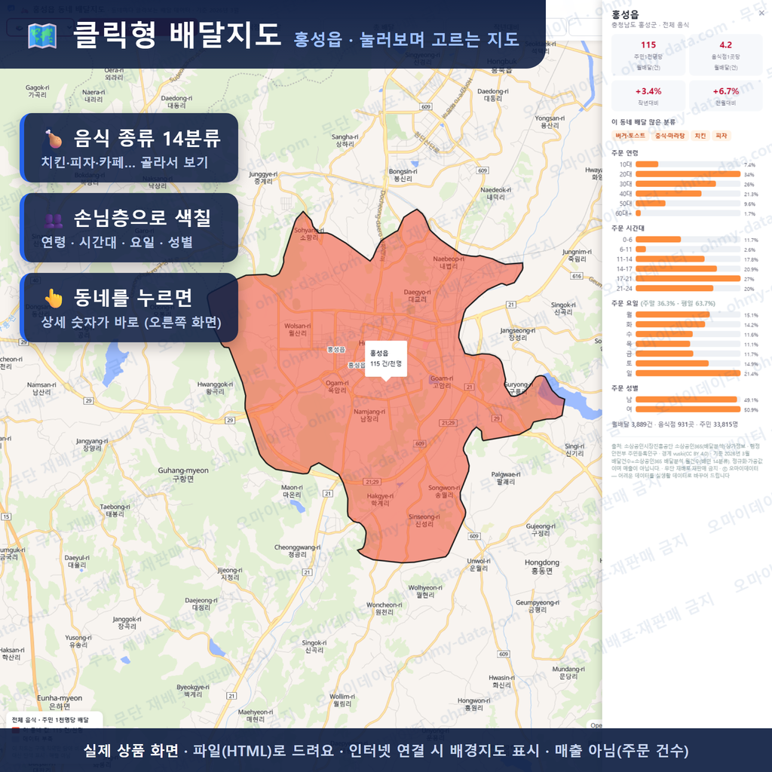Click the Sohyang-ri 소향리 map label
The width and height of the screenshot is (772, 772).
point(308,234)
